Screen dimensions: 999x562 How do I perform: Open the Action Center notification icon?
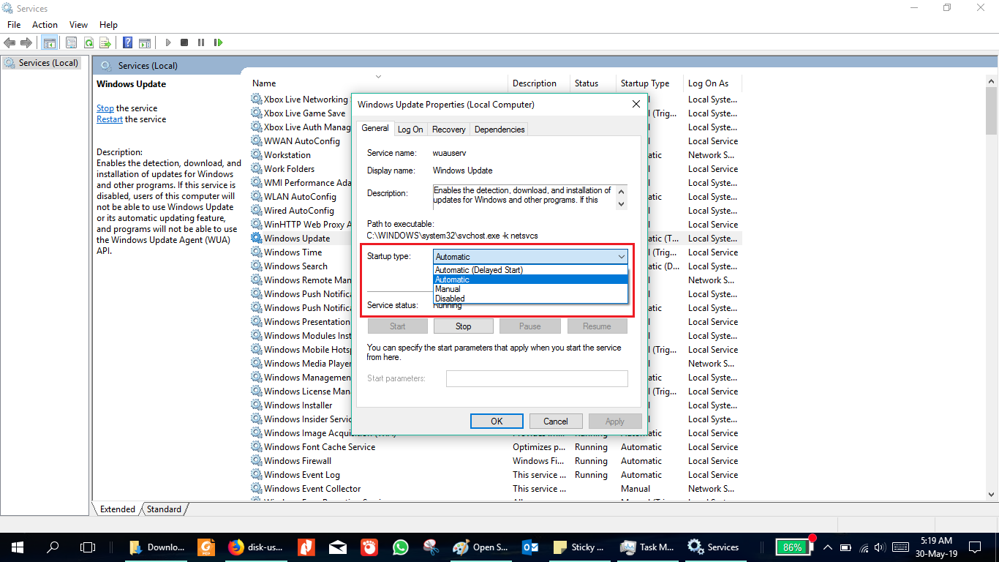[x=974, y=547]
